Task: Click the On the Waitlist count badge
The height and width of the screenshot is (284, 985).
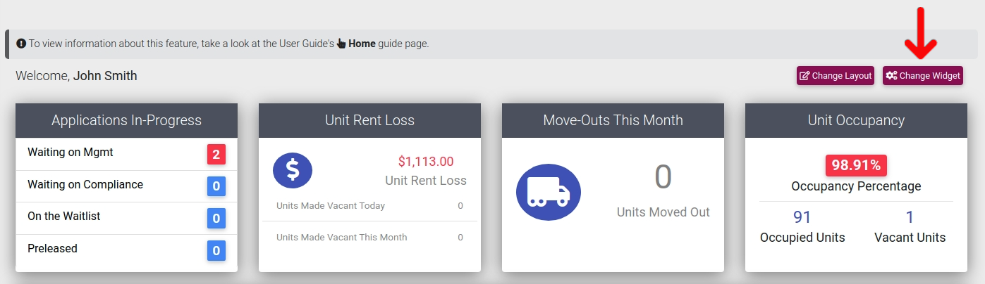Action: [216, 218]
